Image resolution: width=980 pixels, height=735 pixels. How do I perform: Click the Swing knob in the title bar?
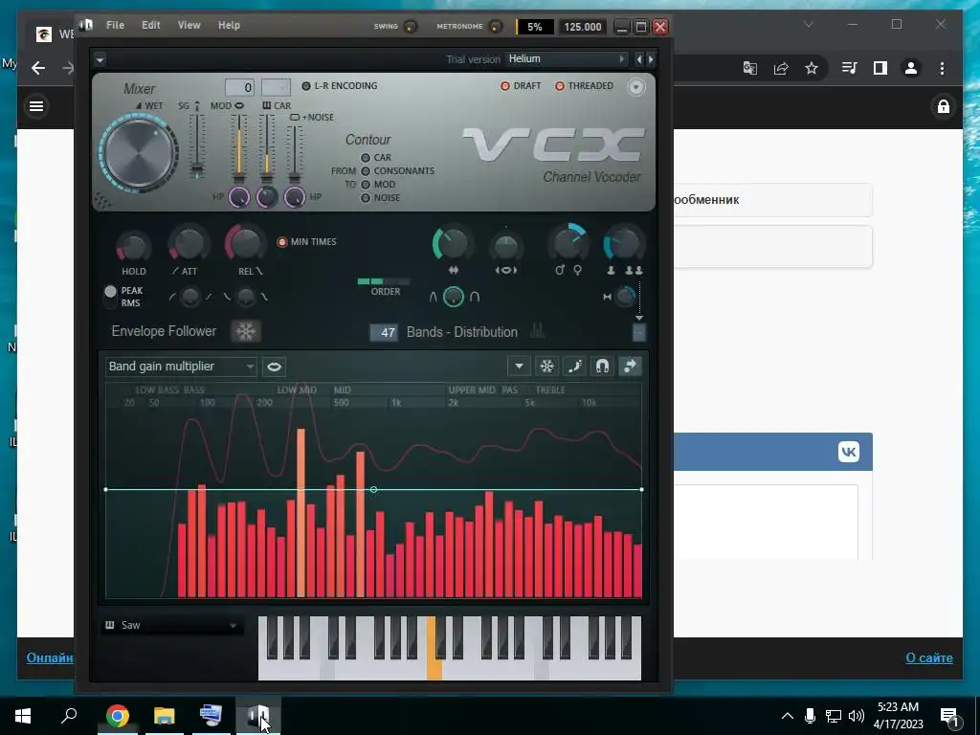pos(411,26)
